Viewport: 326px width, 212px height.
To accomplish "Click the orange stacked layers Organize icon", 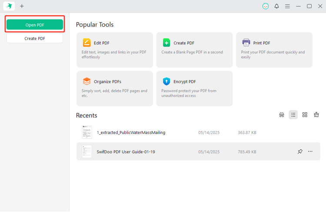I will coord(86,81).
